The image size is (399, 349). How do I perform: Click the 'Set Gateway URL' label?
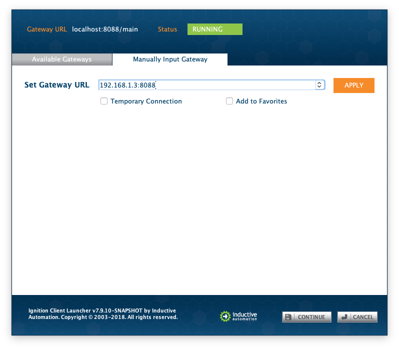(x=57, y=85)
